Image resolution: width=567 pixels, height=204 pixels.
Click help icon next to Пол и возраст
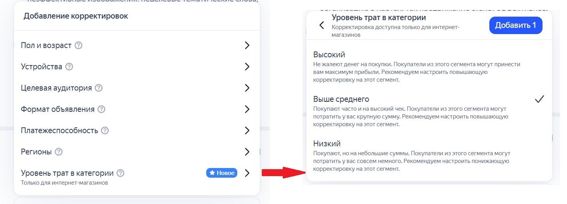click(78, 45)
